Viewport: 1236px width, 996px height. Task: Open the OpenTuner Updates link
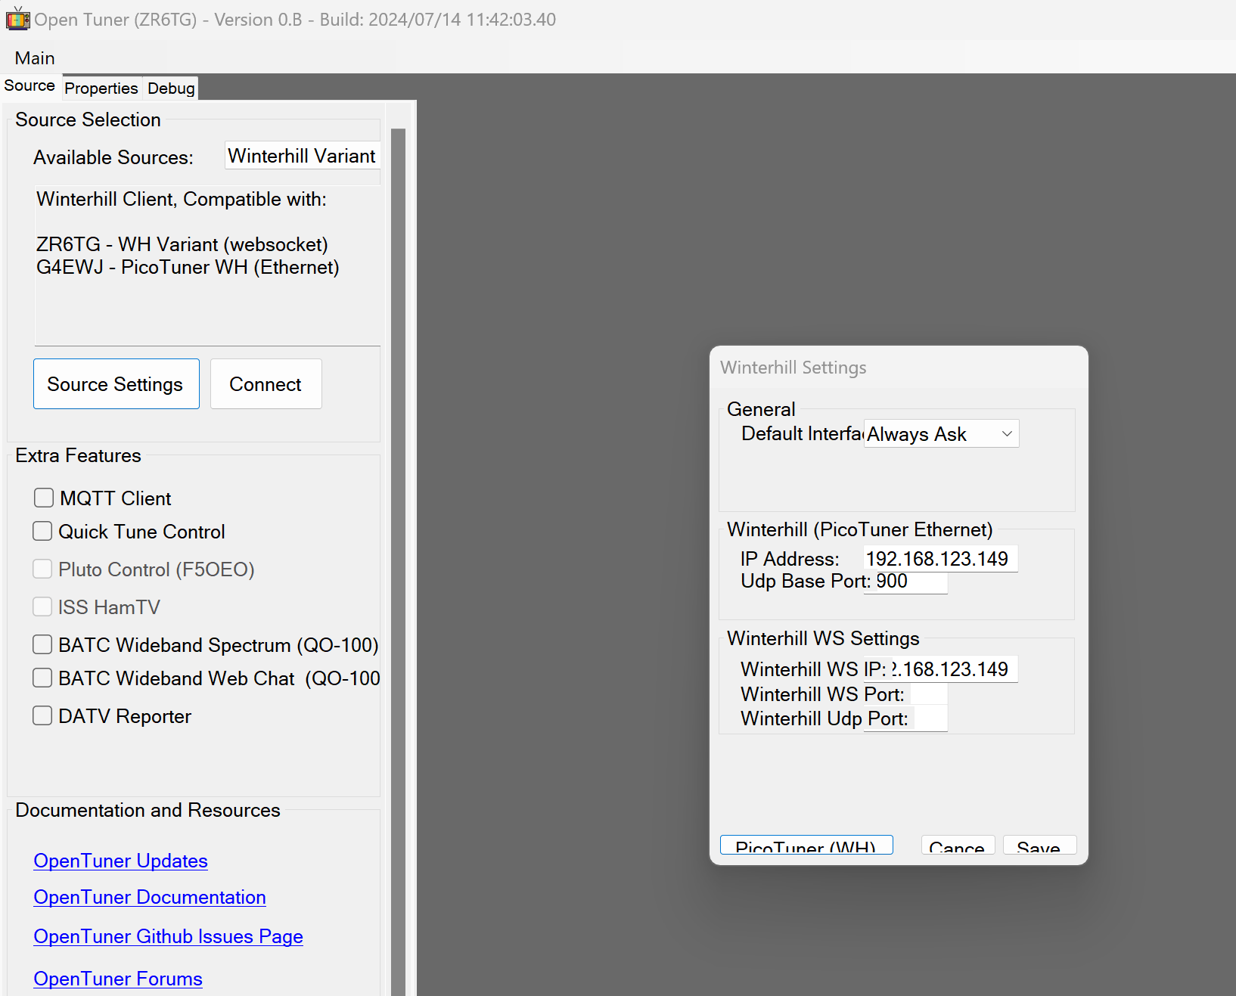click(120, 861)
